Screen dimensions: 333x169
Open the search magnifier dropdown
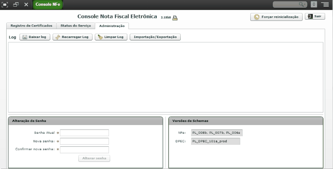coord(302,4)
